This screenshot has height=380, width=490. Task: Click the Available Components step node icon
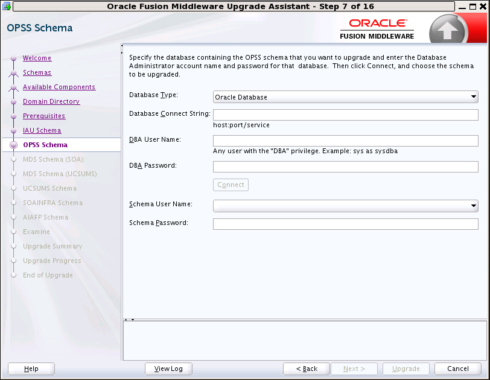click(13, 87)
